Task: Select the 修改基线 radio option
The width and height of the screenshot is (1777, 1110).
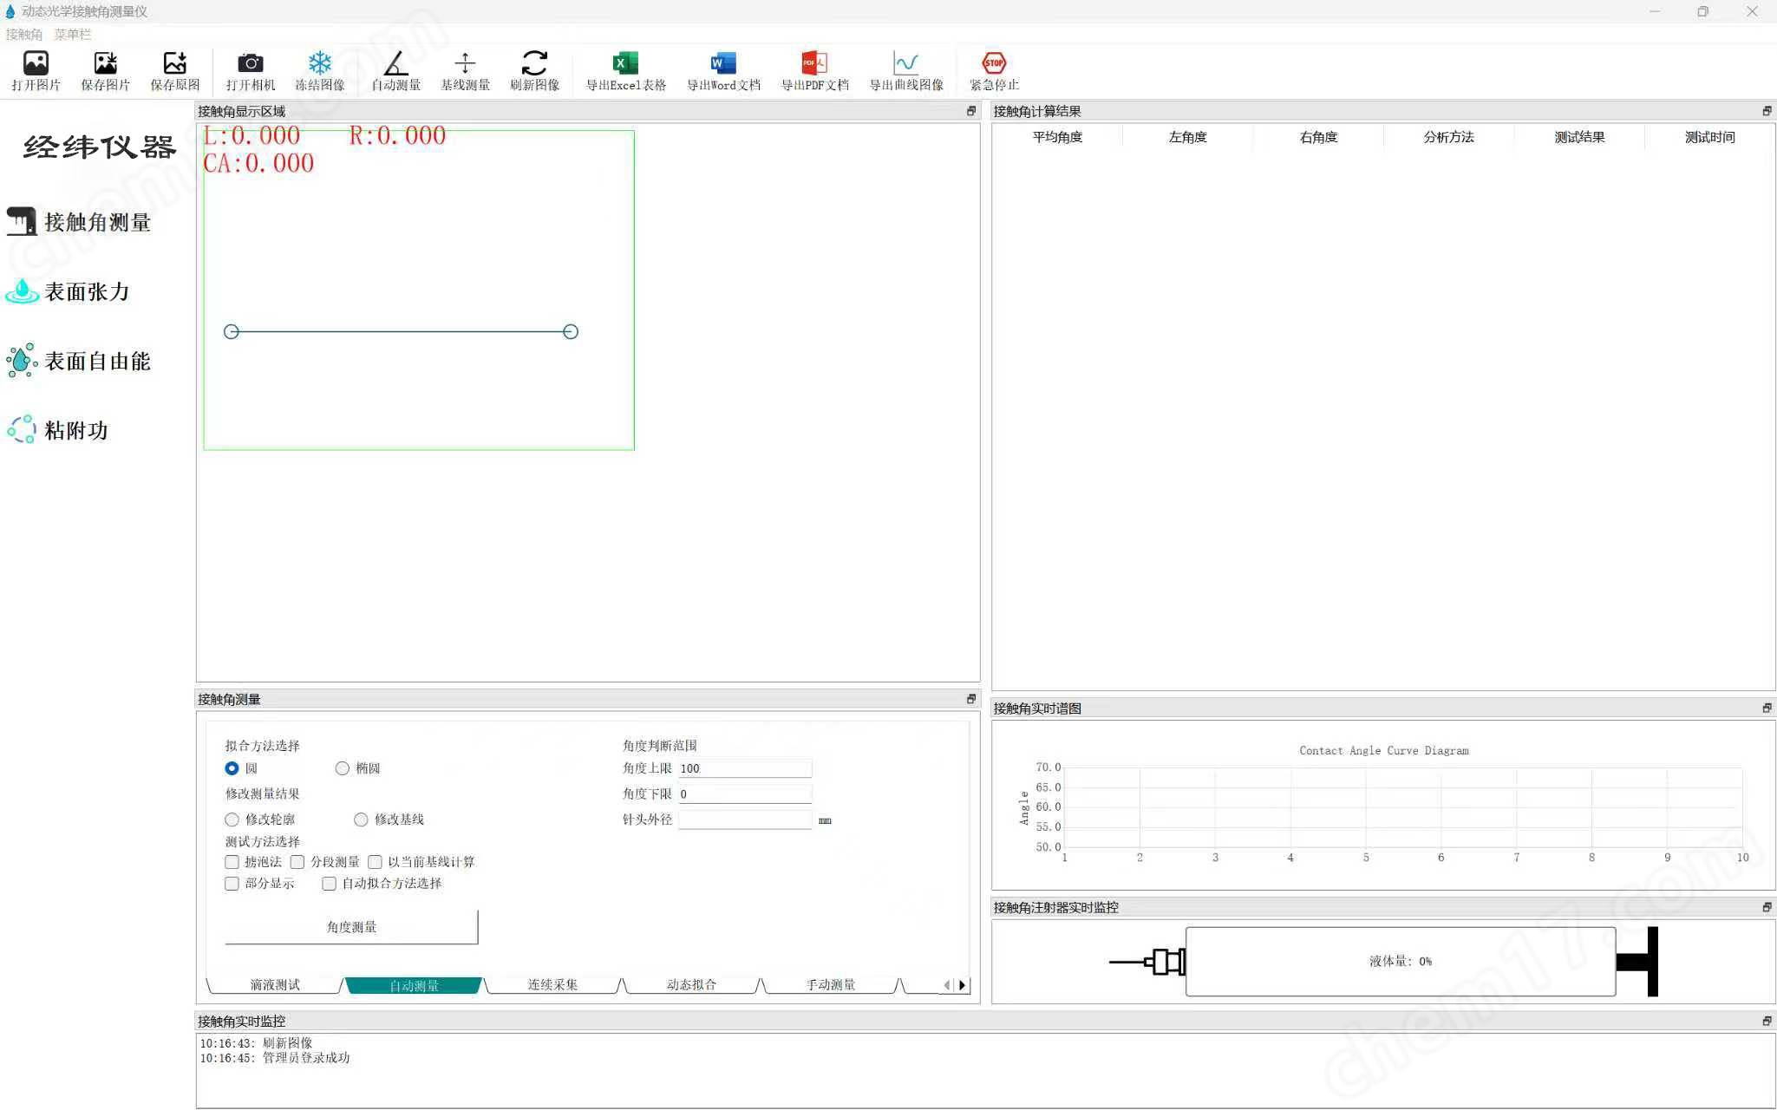Action: tap(361, 819)
